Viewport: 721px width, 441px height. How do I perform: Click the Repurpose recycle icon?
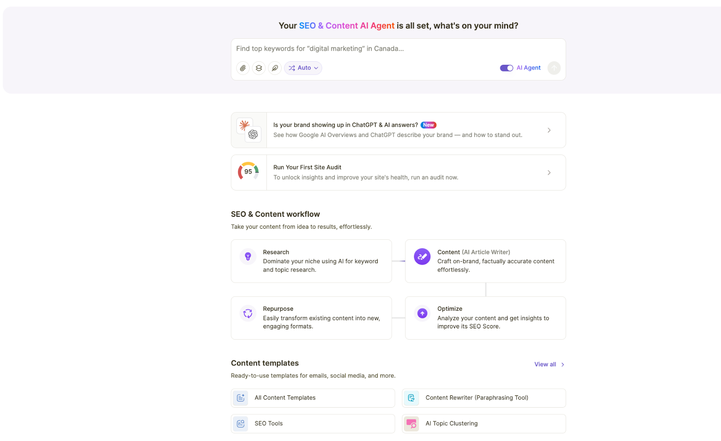pyautogui.click(x=247, y=313)
